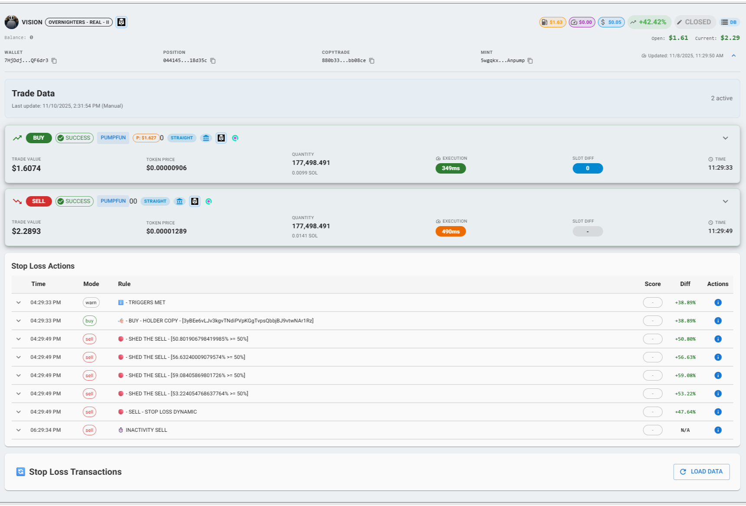Expand the SELL trade card
Image resolution: width=746 pixels, height=506 pixels.
click(x=725, y=201)
